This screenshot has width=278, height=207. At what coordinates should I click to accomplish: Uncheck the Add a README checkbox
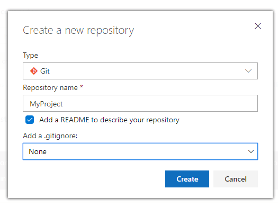click(30, 120)
